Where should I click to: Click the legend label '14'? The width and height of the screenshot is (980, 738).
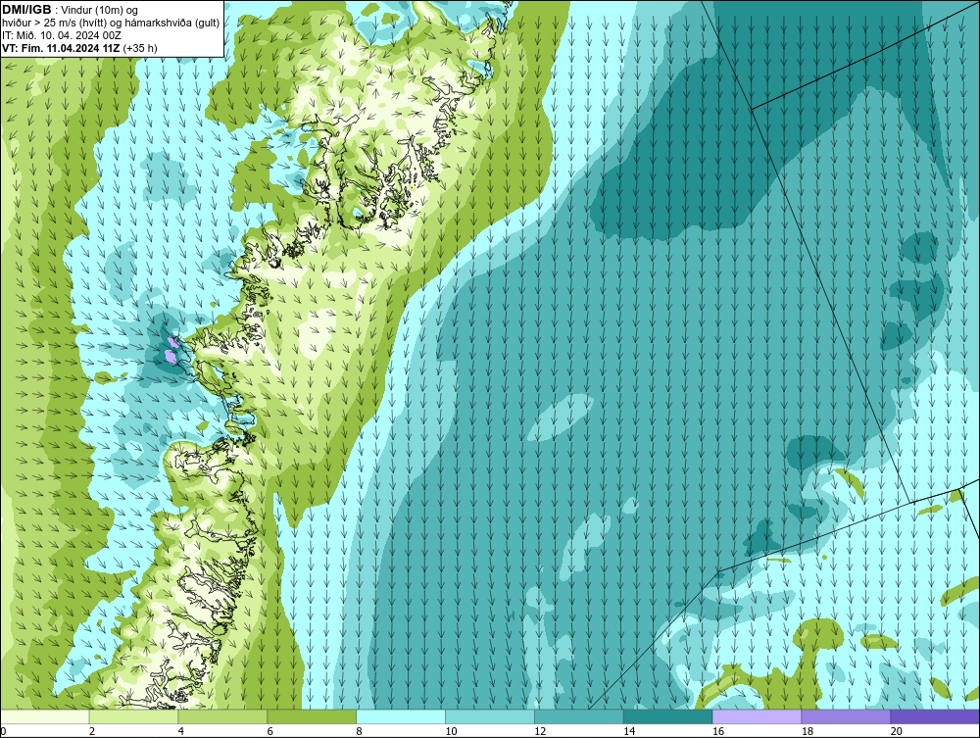[x=629, y=731]
